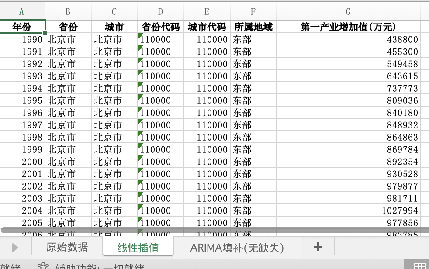
Task: Click the value 979877 cell
Action: (x=348, y=186)
